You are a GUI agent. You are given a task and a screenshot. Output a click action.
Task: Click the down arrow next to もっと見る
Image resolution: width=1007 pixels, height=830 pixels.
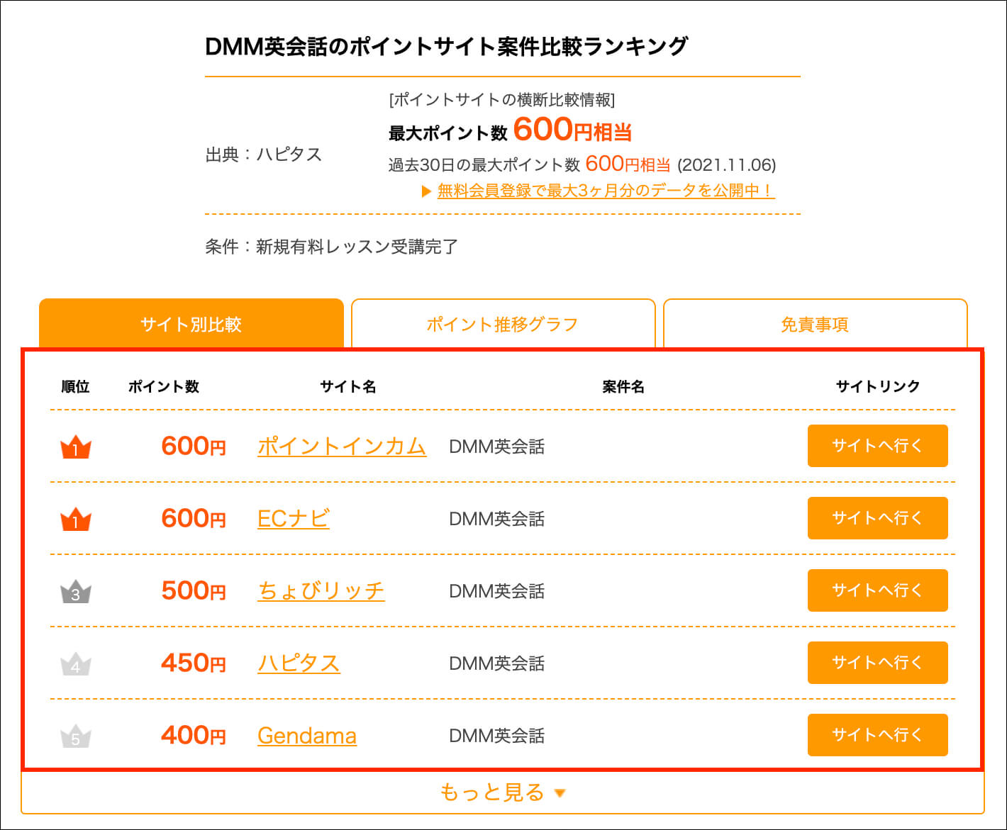tap(560, 793)
